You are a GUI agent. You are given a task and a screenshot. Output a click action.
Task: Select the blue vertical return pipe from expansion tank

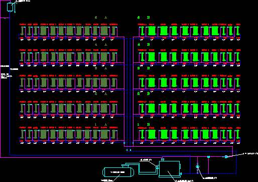10,83
